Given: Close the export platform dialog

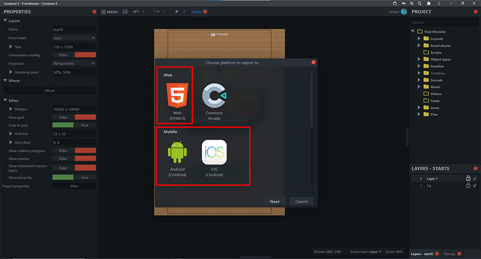Looking at the screenshot, I should pyautogui.click(x=313, y=62).
